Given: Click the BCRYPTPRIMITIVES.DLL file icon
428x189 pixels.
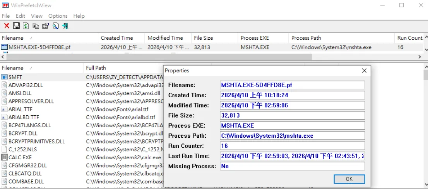Looking at the screenshot, I should coord(4,141).
